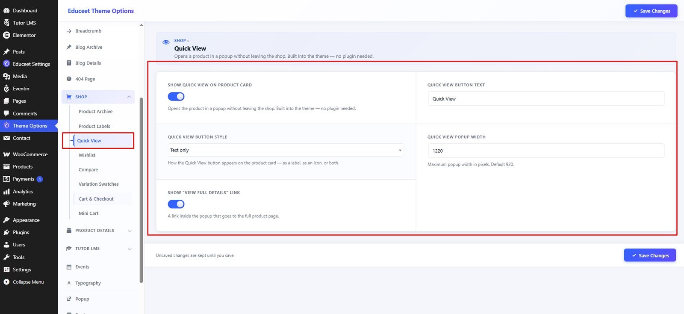The height and width of the screenshot is (314, 684).
Task: Click the Quick View Popup Width field
Action: click(x=546, y=151)
